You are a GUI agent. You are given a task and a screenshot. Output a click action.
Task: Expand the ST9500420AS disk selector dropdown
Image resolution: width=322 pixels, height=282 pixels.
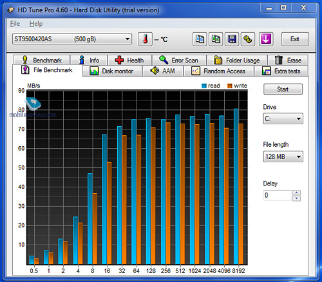pyautogui.click(x=72, y=39)
